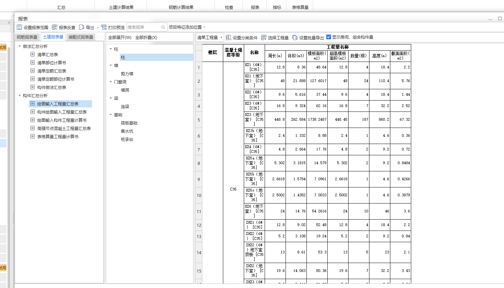This screenshot has width=504, height=288.
Task: Select 集水坑 in the component tree
Action: 127,131
